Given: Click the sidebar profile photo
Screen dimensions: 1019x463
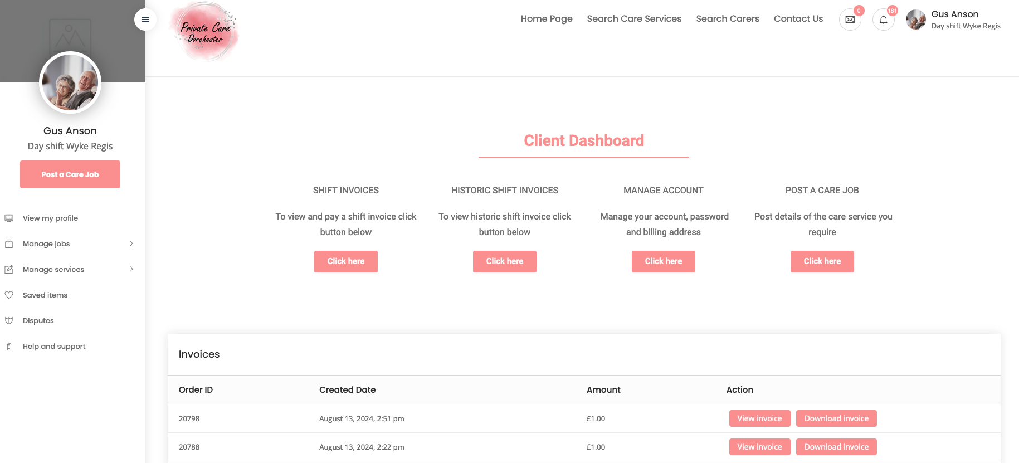Looking at the screenshot, I should click(70, 82).
